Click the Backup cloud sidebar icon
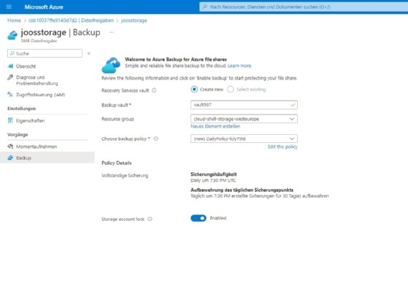This screenshot has width=408, height=286. tap(10, 158)
